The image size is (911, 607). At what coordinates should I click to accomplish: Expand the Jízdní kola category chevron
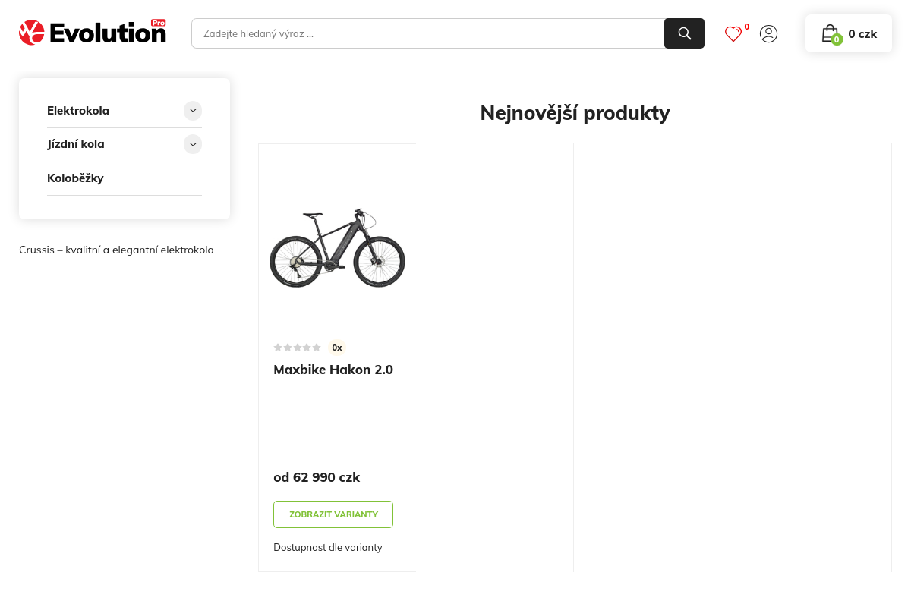[193, 144]
